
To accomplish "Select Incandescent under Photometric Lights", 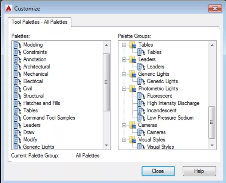I will point(161,110).
